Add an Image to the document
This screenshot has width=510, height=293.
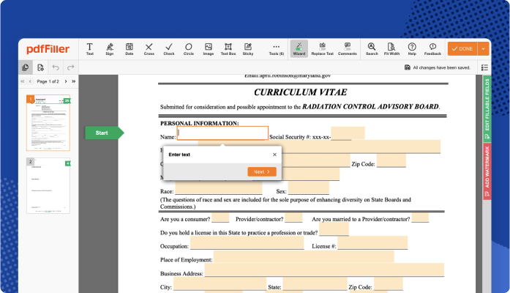coord(209,49)
